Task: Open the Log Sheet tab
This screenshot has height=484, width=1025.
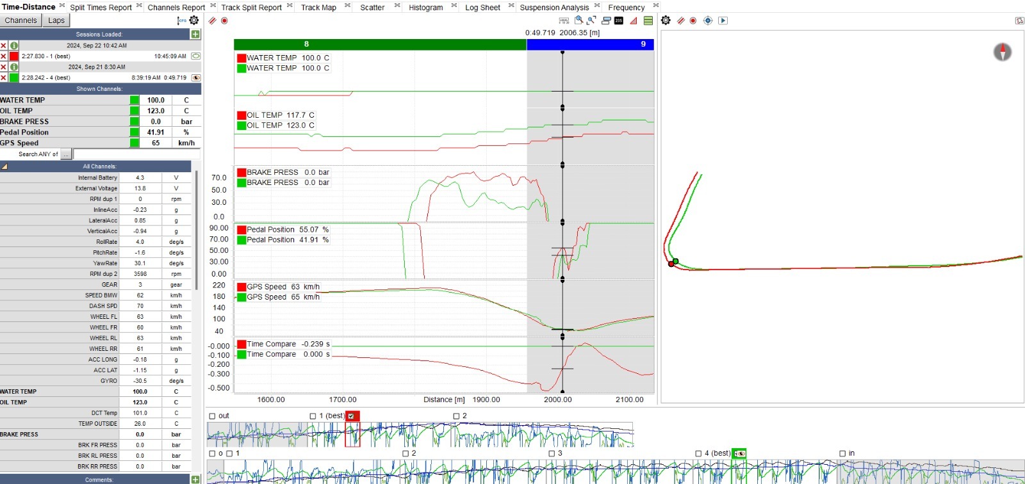Action: click(x=482, y=8)
